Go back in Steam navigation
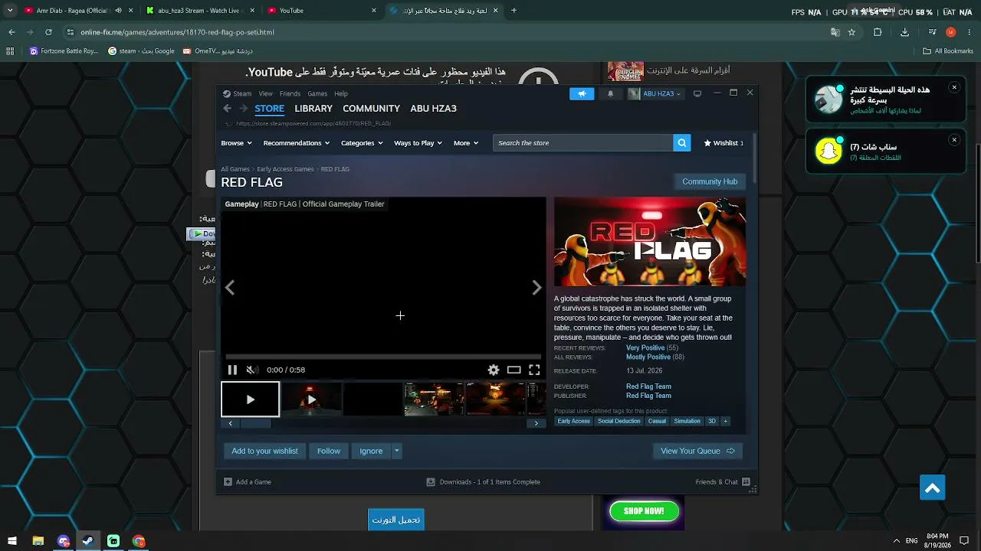The height and width of the screenshot is (551, 981). point(228,109)
